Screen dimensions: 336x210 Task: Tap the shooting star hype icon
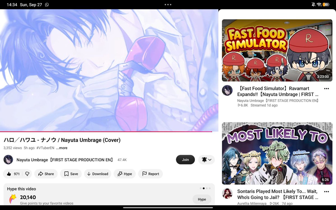13,199
